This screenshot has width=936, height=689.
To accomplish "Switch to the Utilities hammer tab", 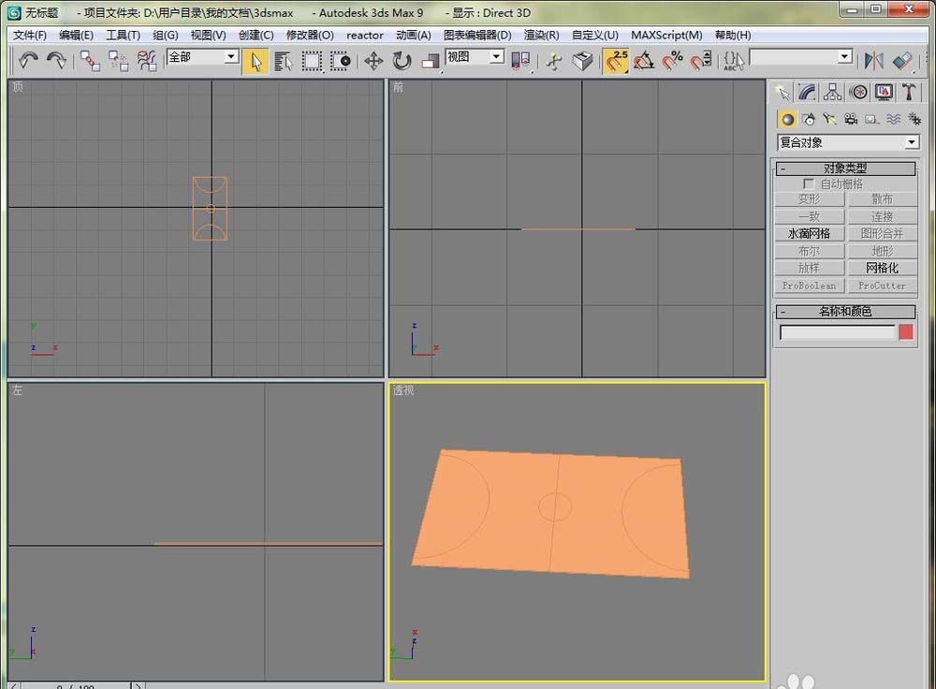I will (x=909, y=92).
